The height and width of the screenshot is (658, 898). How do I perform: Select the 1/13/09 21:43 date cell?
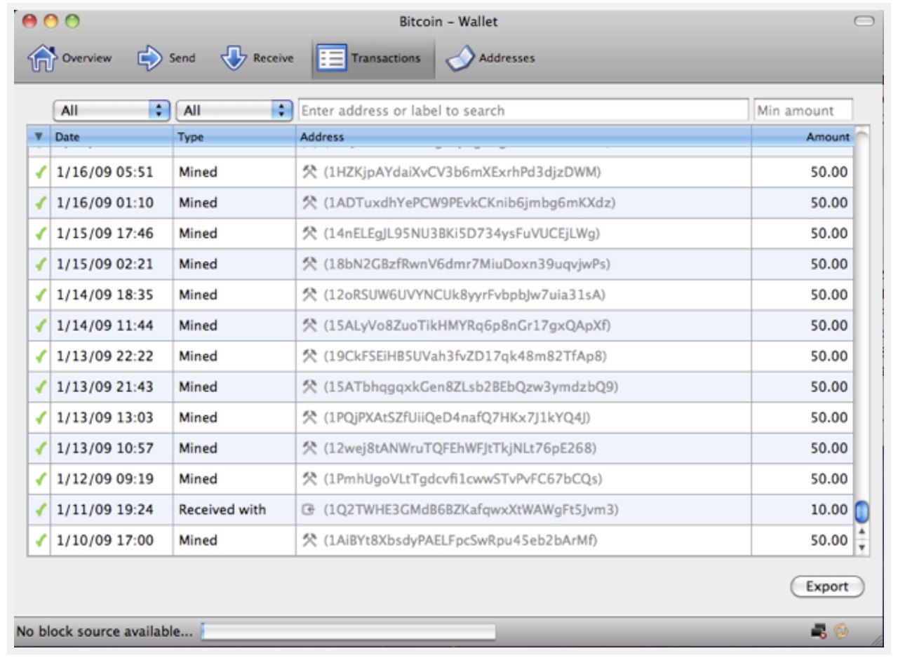point(112,387)
